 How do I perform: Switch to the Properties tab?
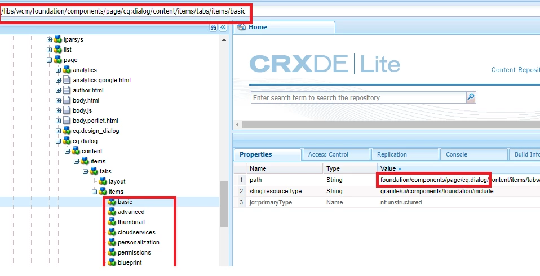click(x=267, y=154)
